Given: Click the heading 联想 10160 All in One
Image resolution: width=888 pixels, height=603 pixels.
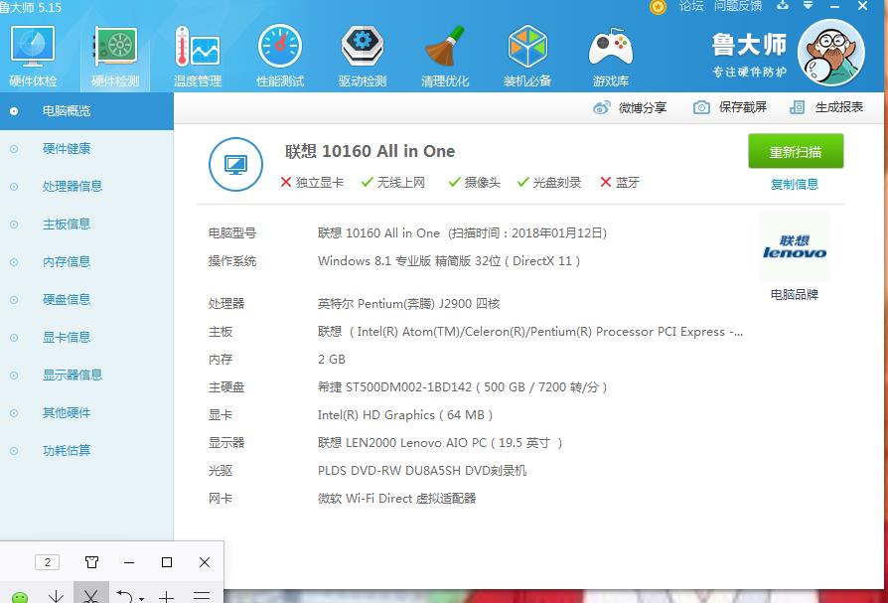Looking at the screenshot, I should pos(370,151).
